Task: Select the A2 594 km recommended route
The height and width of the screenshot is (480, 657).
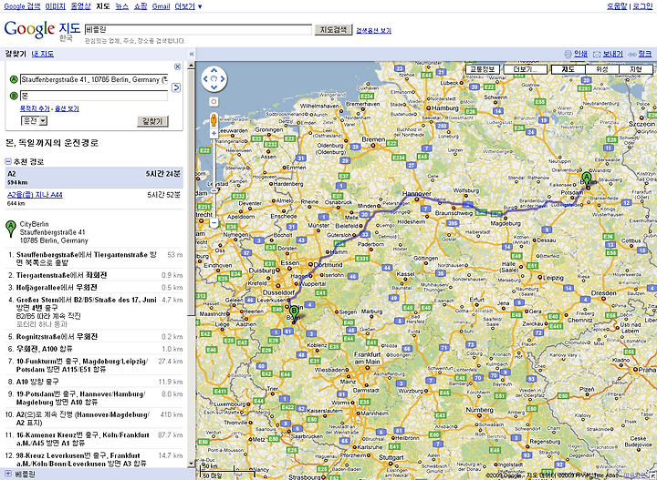Action: click(94, 178)
